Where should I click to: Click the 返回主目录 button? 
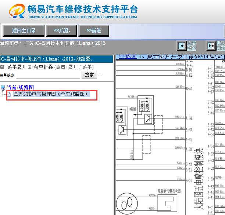[x=24, y=30]
